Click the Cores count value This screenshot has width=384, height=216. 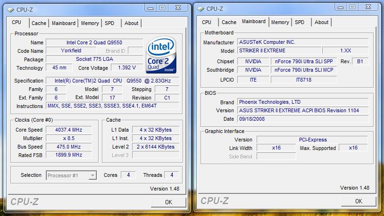(128, 175)
